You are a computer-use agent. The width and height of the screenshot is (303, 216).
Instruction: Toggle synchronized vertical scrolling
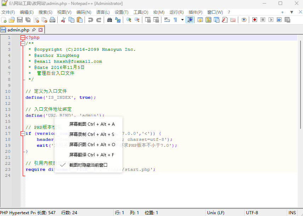pyautogui.click(x=148, y=20)
